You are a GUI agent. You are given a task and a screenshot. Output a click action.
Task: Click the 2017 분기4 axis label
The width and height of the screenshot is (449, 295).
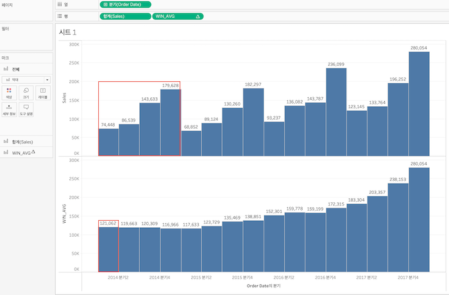coord(408,277)
